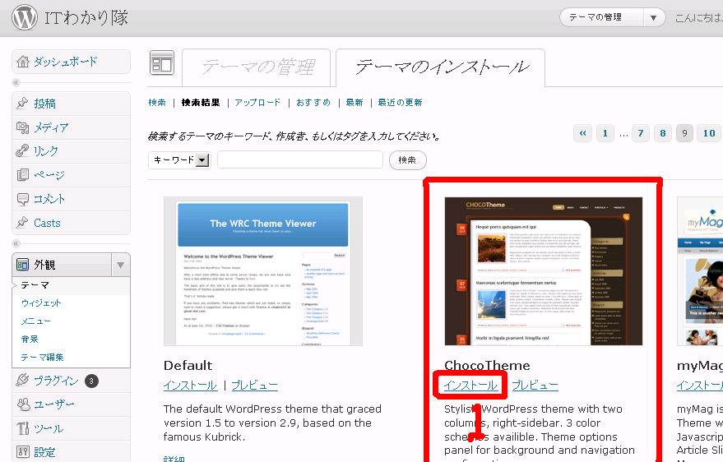The width and height of the screenshot is (723, 462).
Task: Click the メディア icon in sidebar
Action: pyautogui.click(x=22, y=127)
